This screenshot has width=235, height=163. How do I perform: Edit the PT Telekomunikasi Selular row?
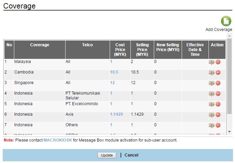pyautogui.click(x=212, y=94)
